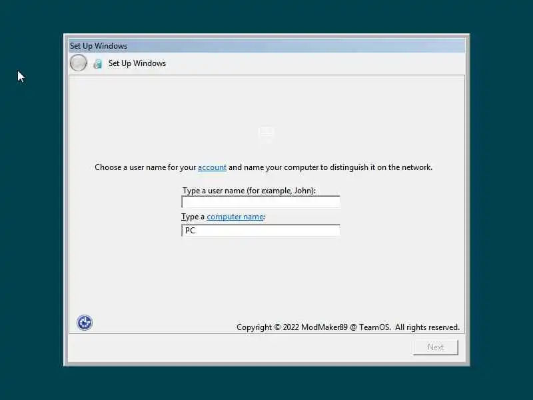Click the Next button
The image size is (533, 400).
coord(436,347)
